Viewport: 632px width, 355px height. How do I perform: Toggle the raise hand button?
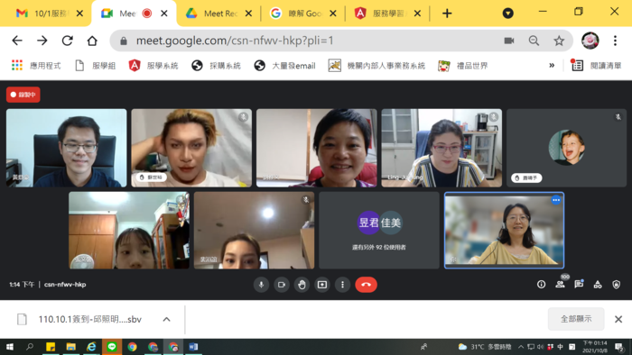point(302,285)
